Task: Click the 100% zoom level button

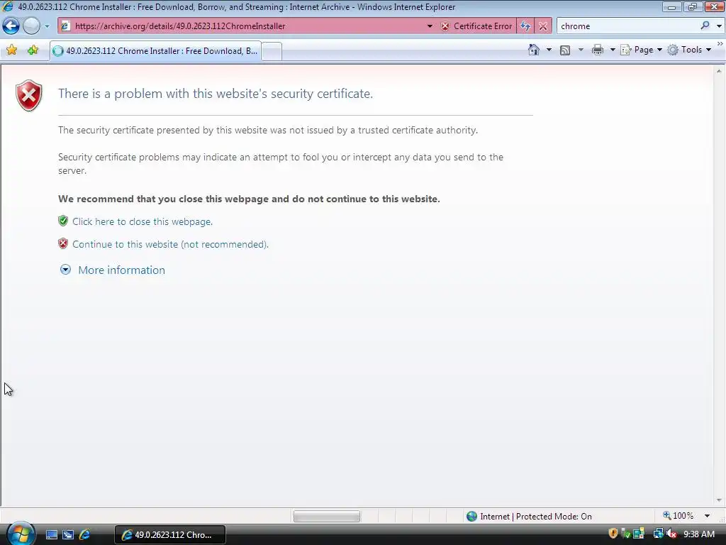Action: [x=678, y=516]
